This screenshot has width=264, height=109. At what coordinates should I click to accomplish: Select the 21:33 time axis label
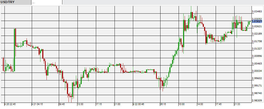[x=237, y=104]
